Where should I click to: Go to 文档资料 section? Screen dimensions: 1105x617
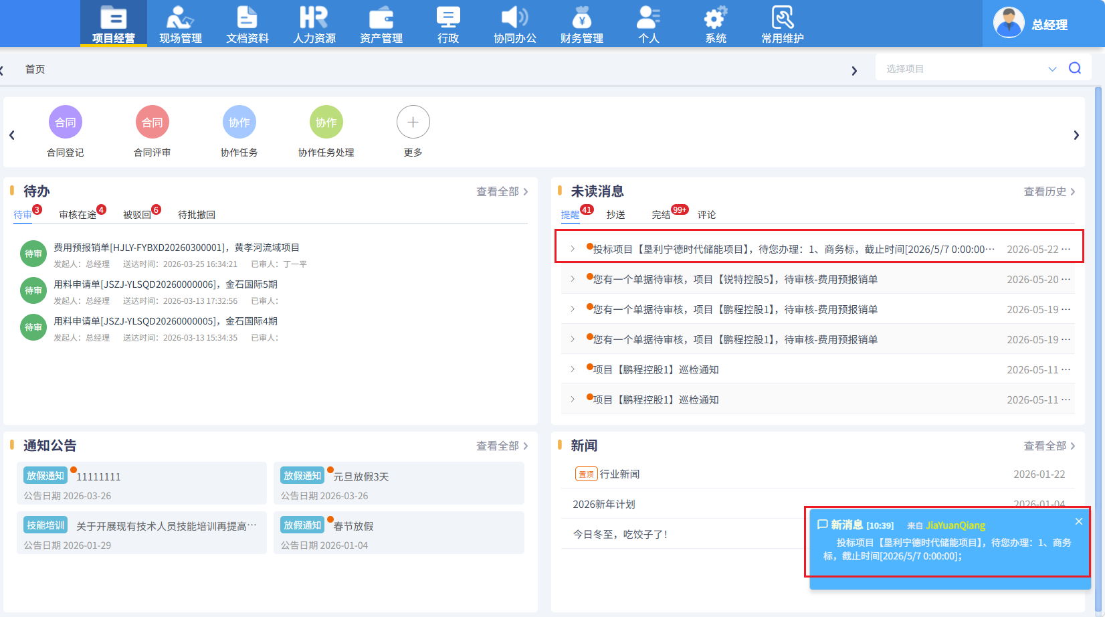pyautogui.click(x=247, y=24)
